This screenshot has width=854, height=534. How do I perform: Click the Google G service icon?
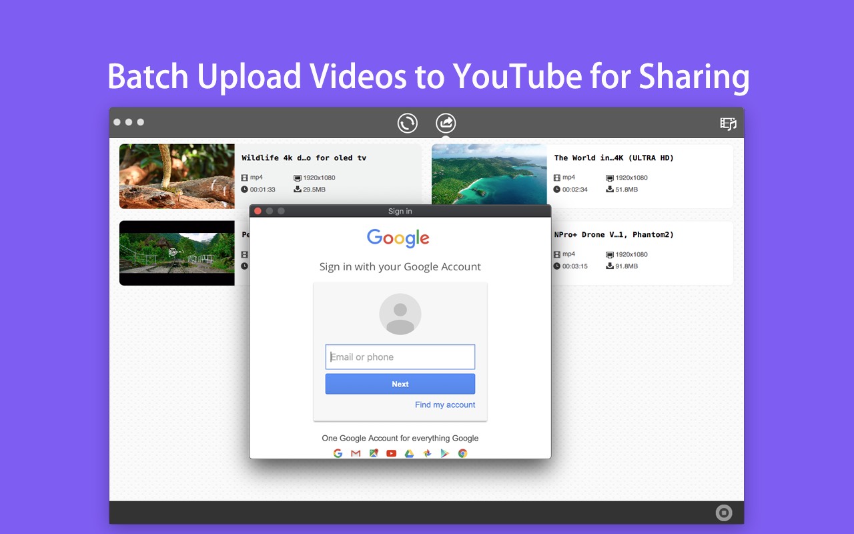338,453
